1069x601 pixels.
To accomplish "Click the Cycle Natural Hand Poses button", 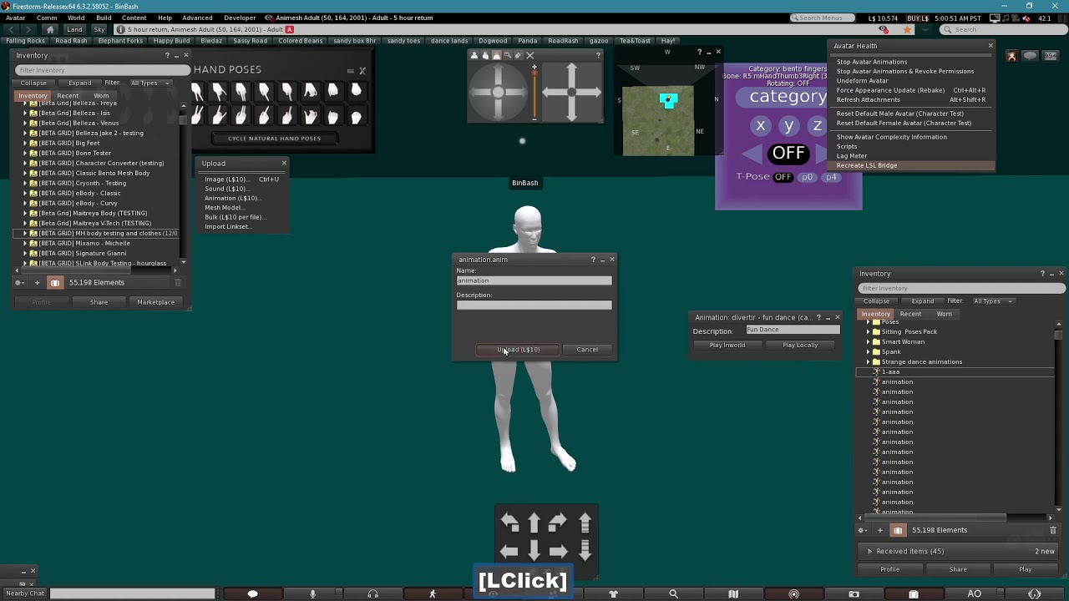I will click(274, 139).
